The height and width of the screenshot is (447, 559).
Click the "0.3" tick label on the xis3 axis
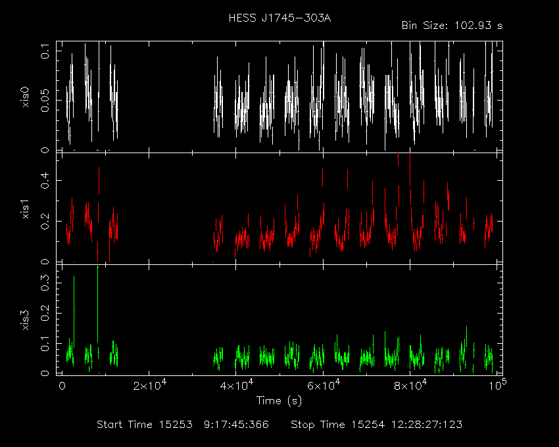click(x=45, y=283)
